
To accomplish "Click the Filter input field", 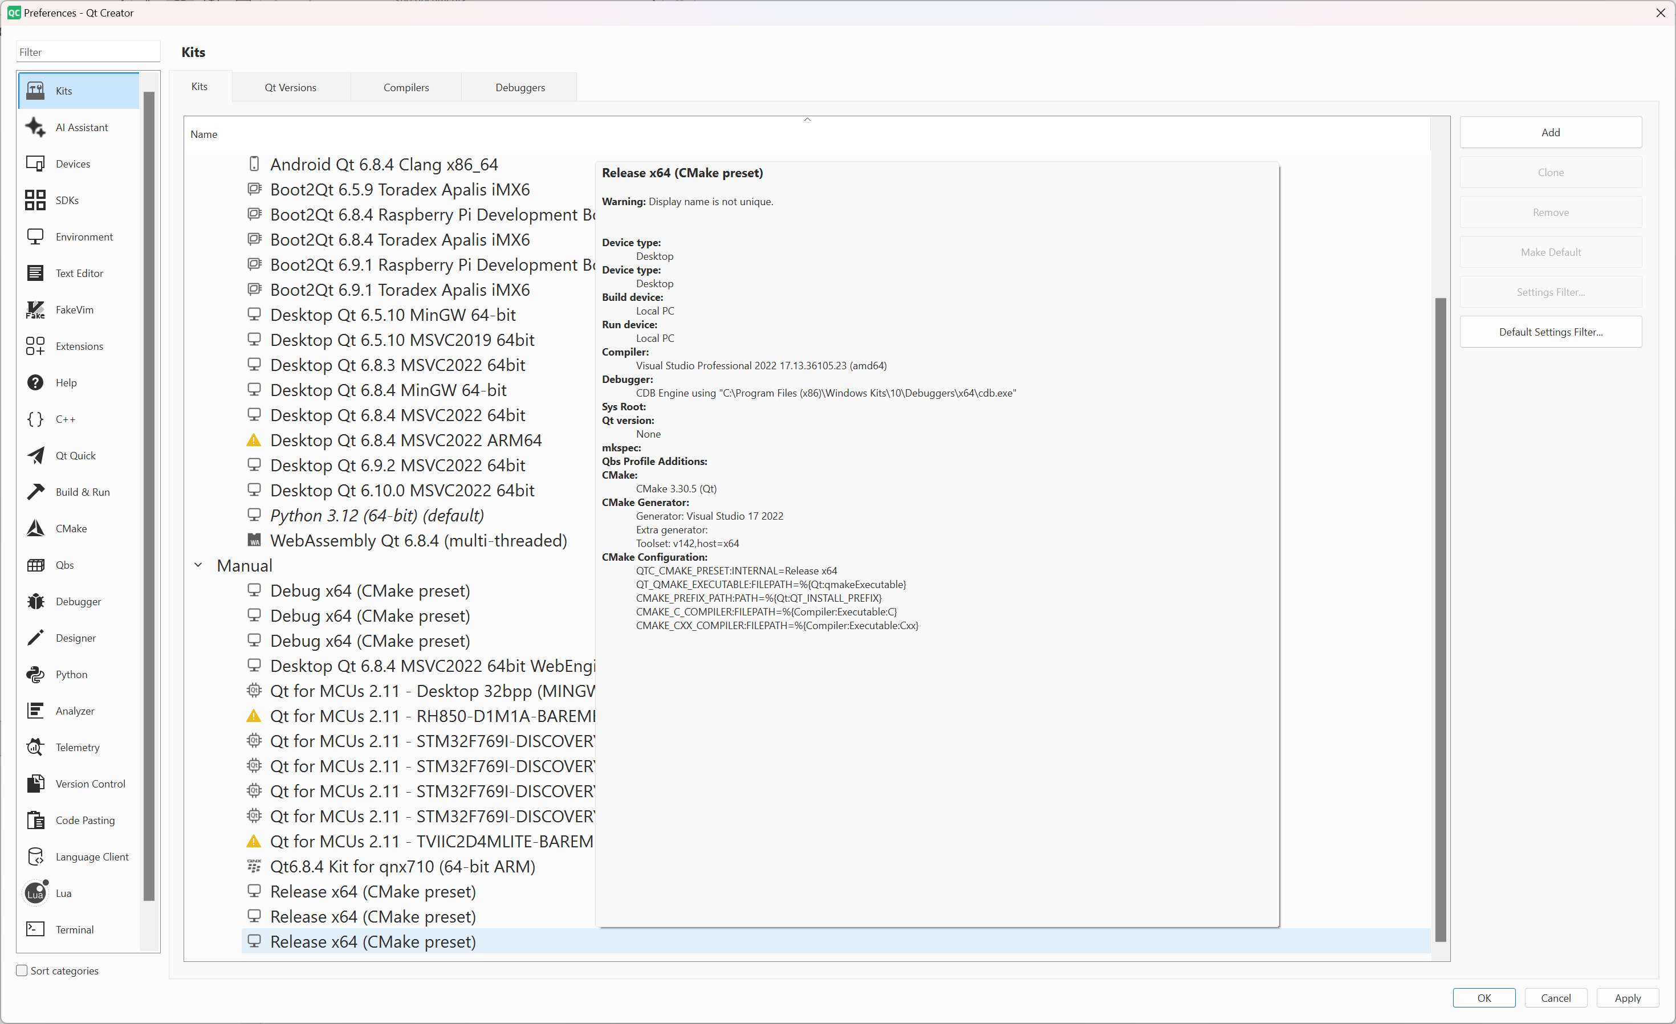I will tap(88, 52).
